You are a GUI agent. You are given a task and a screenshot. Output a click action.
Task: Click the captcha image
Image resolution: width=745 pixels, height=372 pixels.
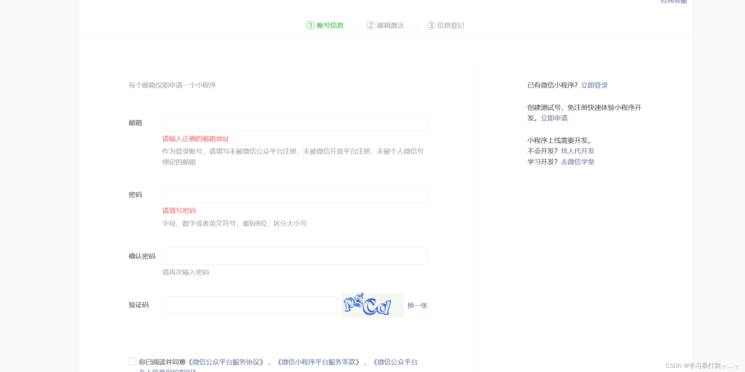point(372,305)
